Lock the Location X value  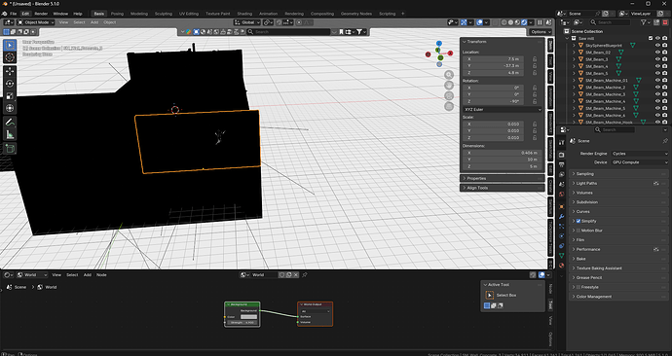[x=535, y=59]
